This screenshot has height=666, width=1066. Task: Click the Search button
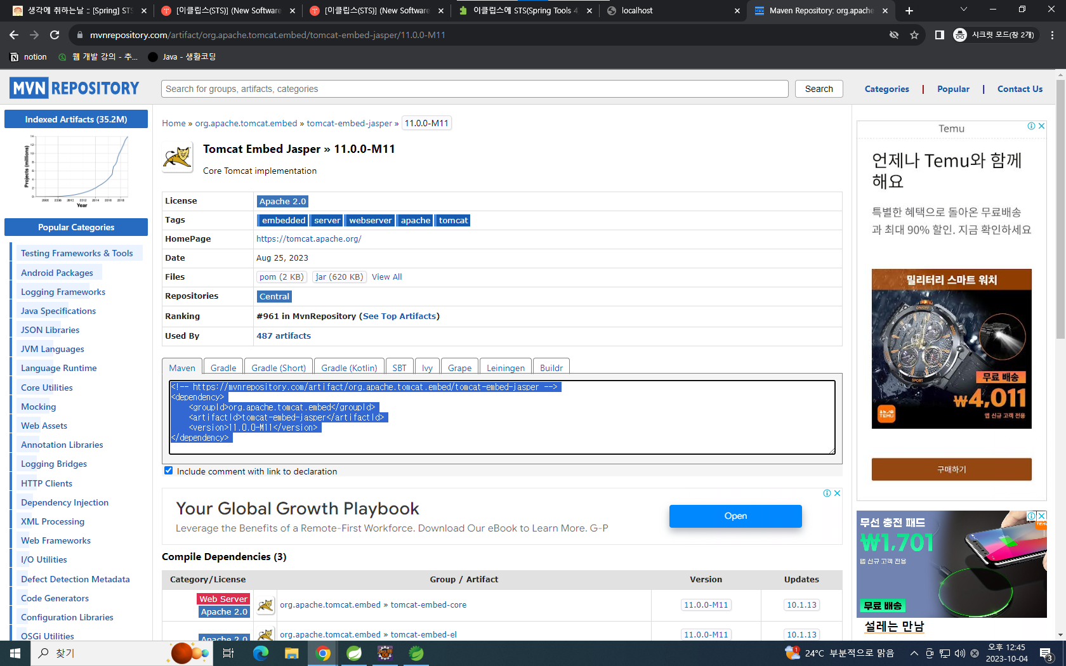[x=819, y=89]
